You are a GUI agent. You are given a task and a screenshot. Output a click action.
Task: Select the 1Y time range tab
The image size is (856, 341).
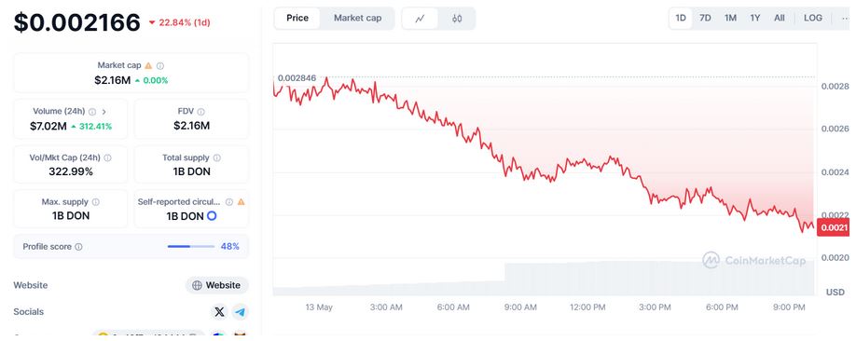click(755, 18)
